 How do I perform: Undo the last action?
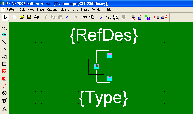[68, 17]
